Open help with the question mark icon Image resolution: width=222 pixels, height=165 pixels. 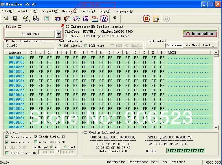click(115, 18)
